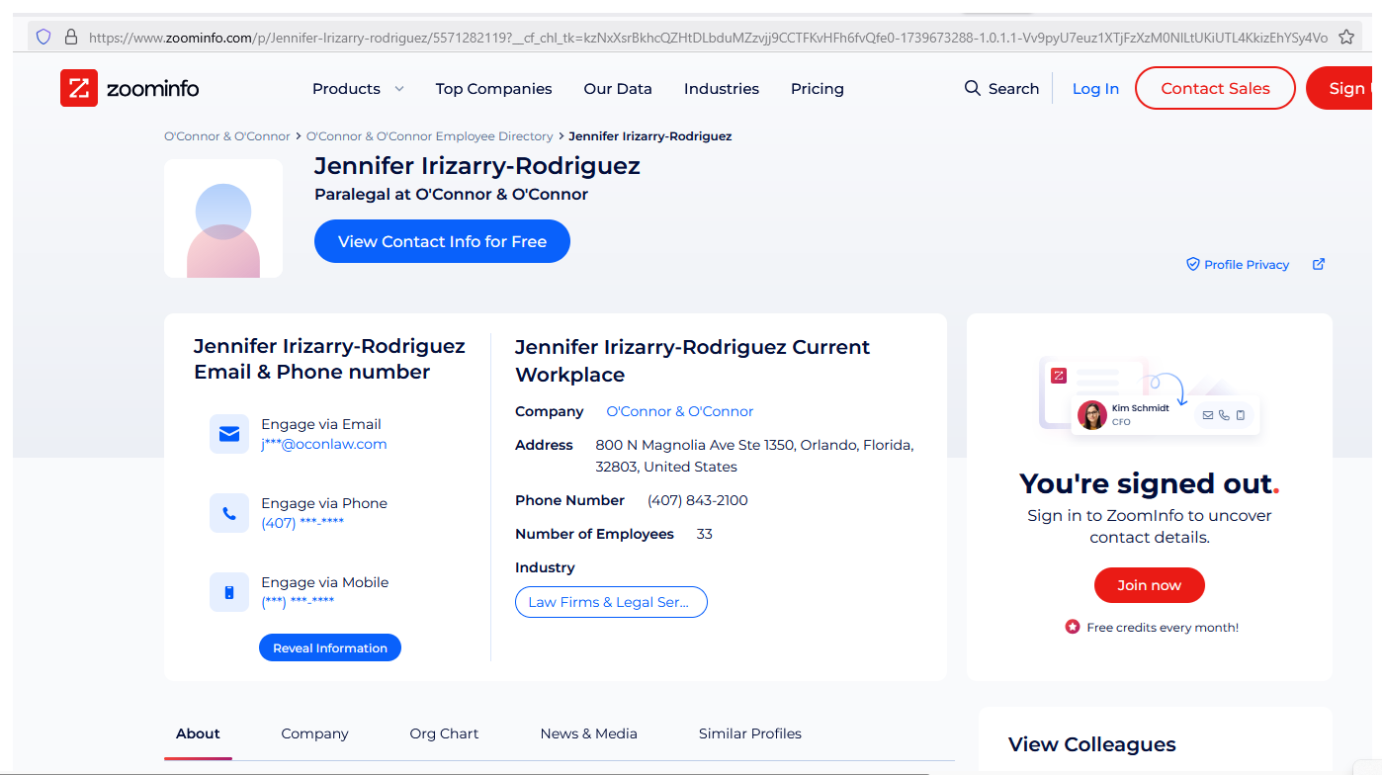Screen dimensions: 1382x775
Task: Click the Reveal Information button
Action: [330, 648]
